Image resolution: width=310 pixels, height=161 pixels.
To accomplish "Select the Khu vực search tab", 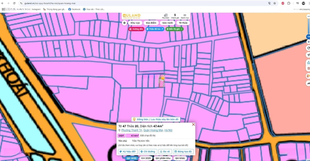I will tap(135, 23).
